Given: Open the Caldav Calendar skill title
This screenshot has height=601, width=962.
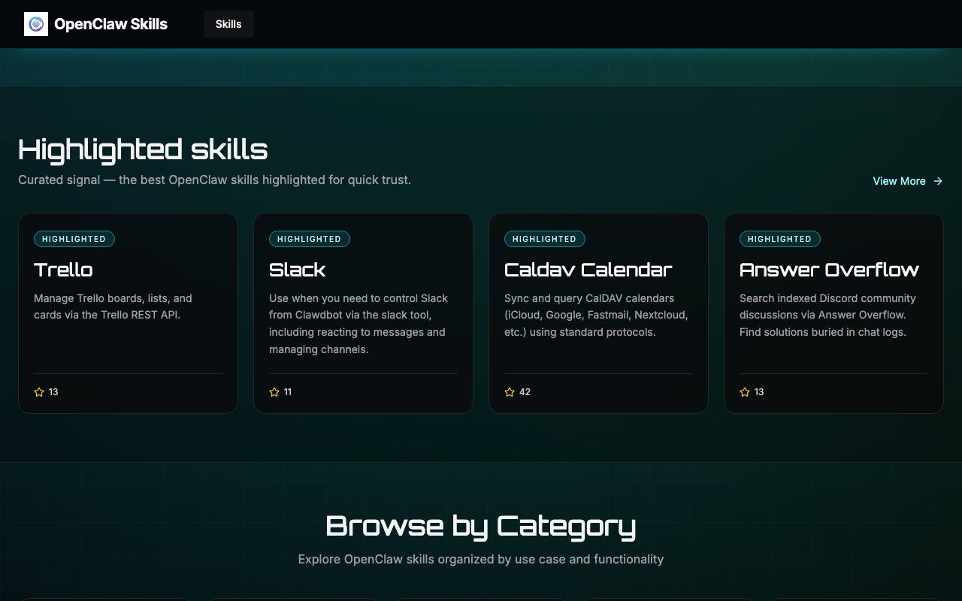Looking at the screenshot, I should (588, 270).
